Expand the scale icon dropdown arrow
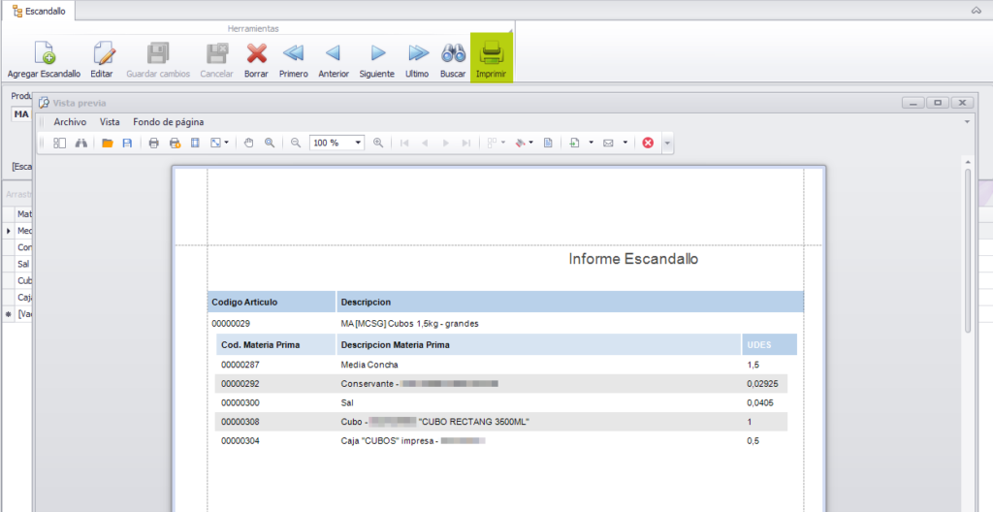Image resolution: width=993 pixels, height=512 pixels. 226,144
